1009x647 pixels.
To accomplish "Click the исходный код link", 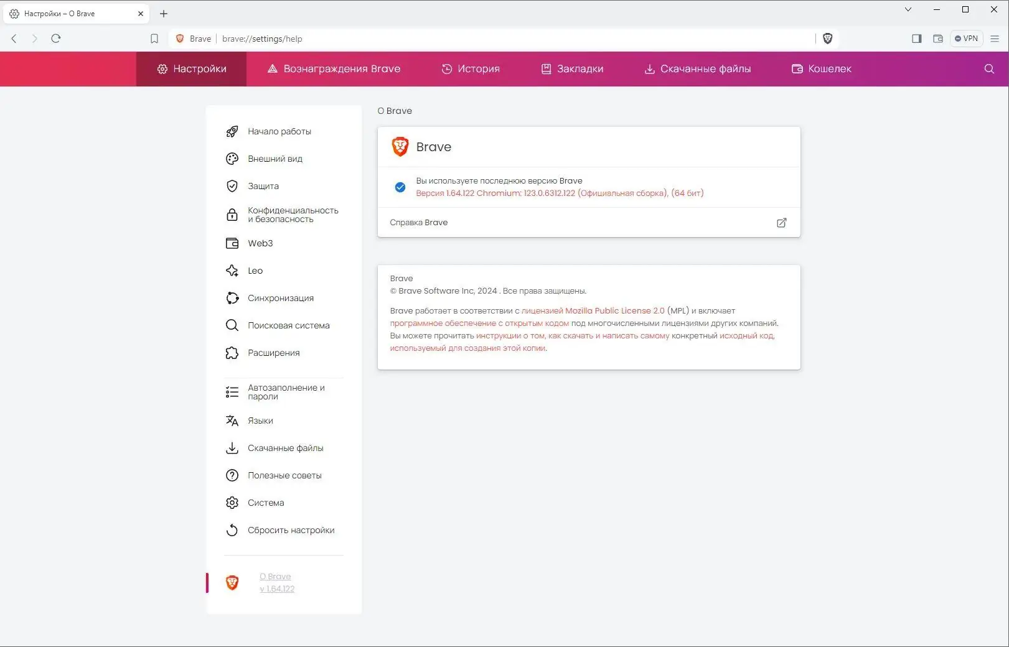I will (x=747, y=335).
